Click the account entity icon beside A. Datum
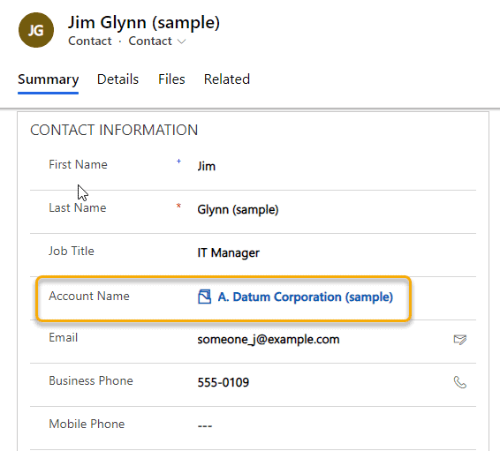Screen dimensions: 500x451 [204, 297]
